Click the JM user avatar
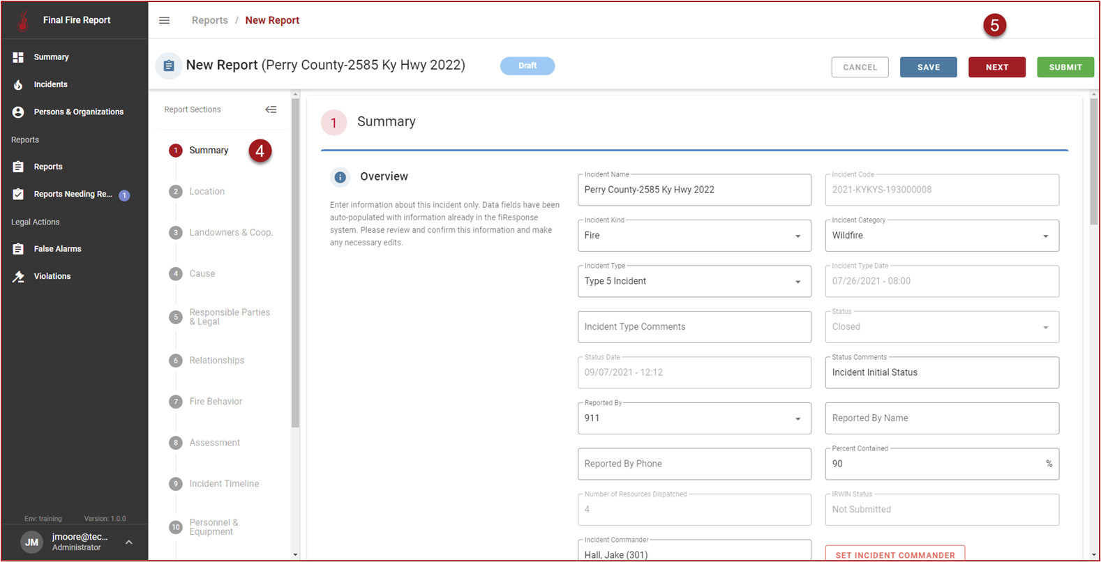1101x562 pixels. [31, 542]
